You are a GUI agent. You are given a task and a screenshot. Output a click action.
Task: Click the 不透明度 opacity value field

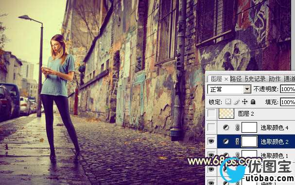coord(288,89)
